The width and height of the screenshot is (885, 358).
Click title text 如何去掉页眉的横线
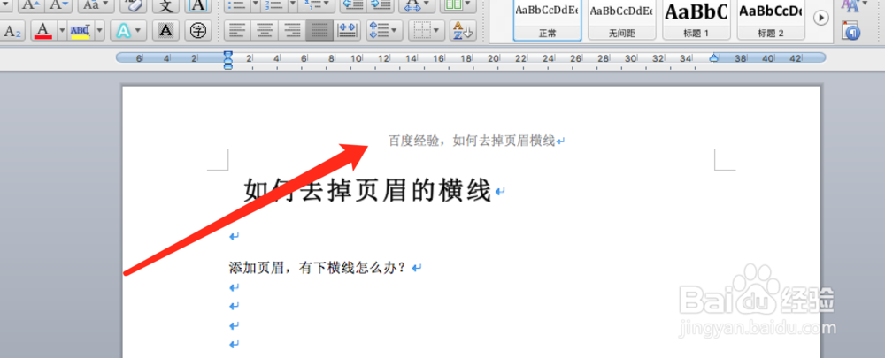pyautogui.click(x=368, y=190)
